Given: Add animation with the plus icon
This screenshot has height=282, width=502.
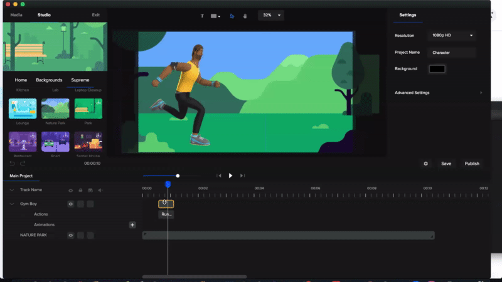Looking at the screenshot, I should [x=132, y=224].
